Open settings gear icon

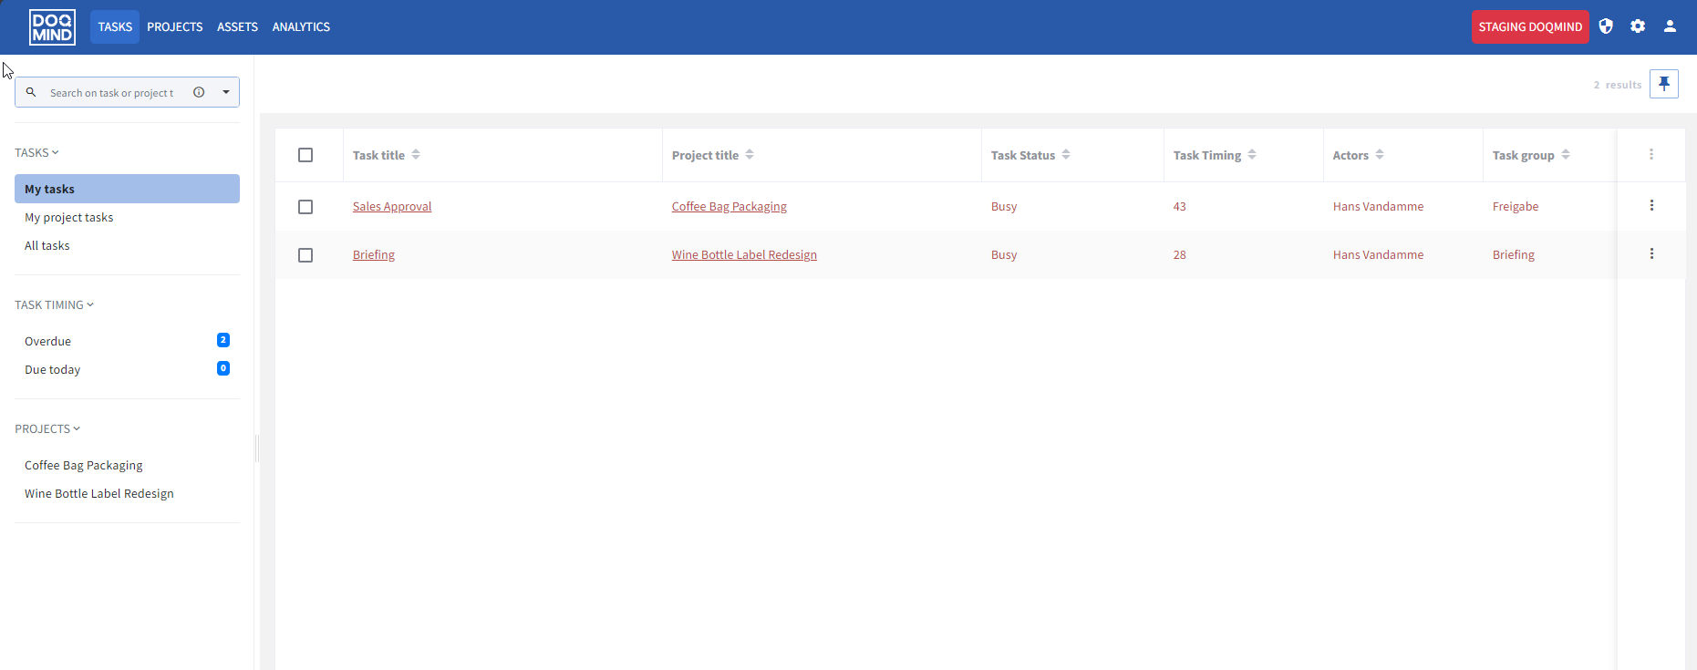point(1638,26)
